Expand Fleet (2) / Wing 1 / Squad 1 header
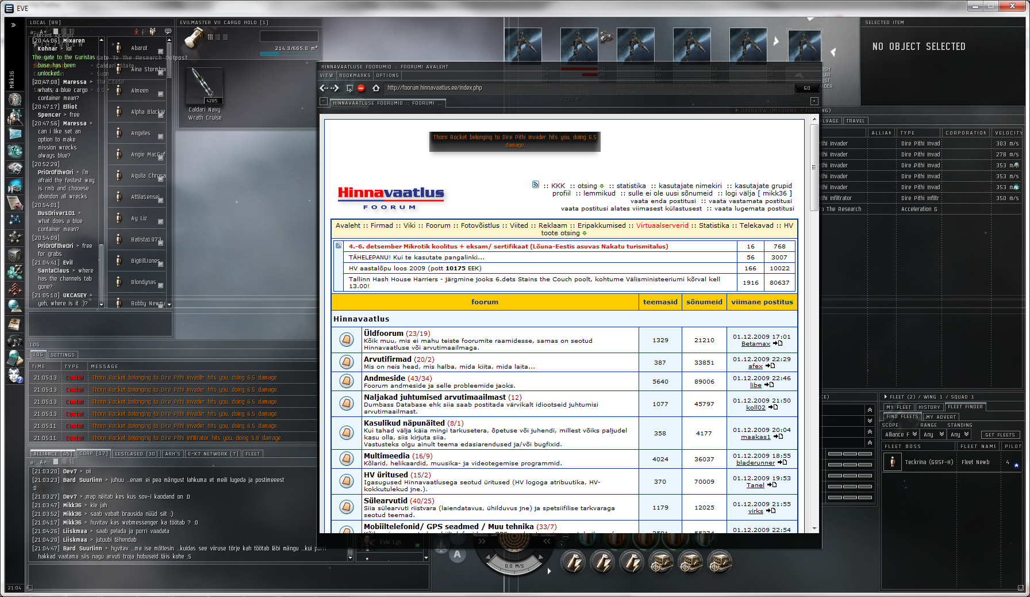 click(885, 397)
